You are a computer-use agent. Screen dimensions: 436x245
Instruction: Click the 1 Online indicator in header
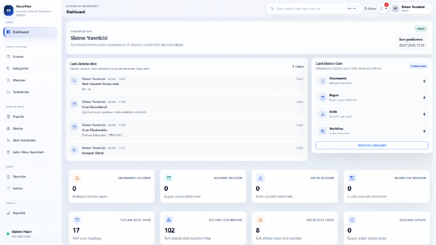370,9
